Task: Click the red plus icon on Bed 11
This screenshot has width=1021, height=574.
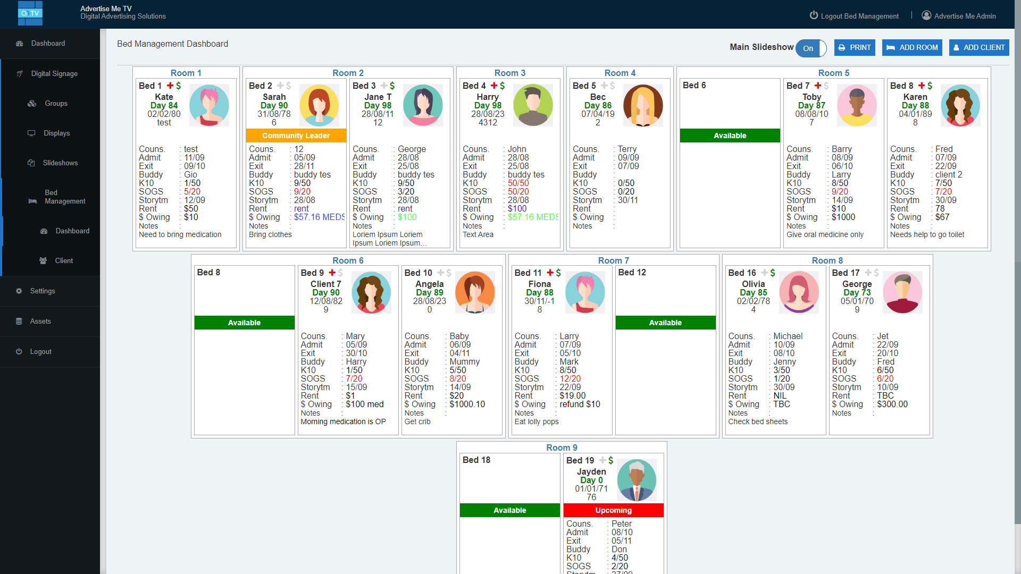Action: 549,273
